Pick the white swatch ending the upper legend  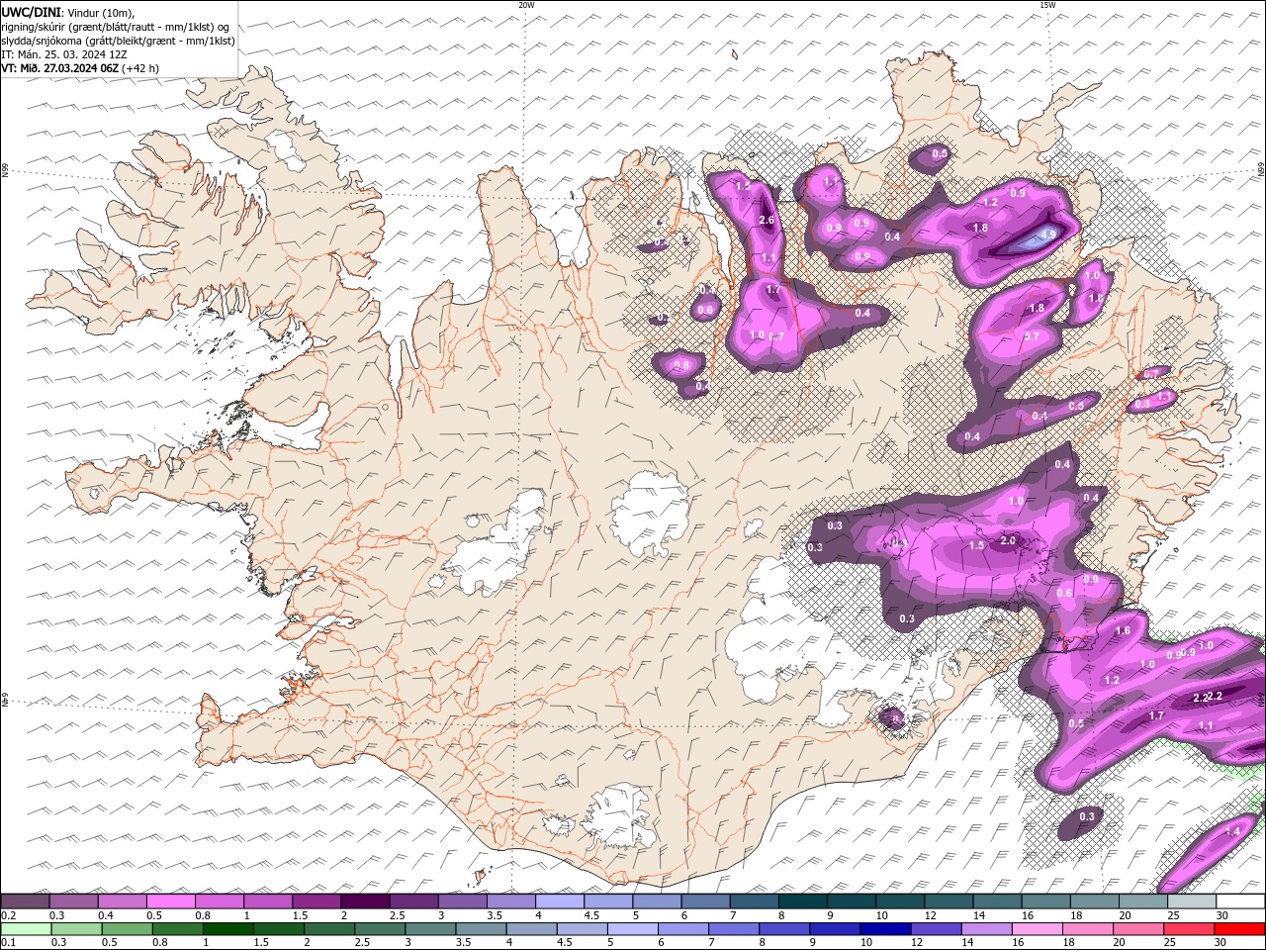pos(1239,902)
